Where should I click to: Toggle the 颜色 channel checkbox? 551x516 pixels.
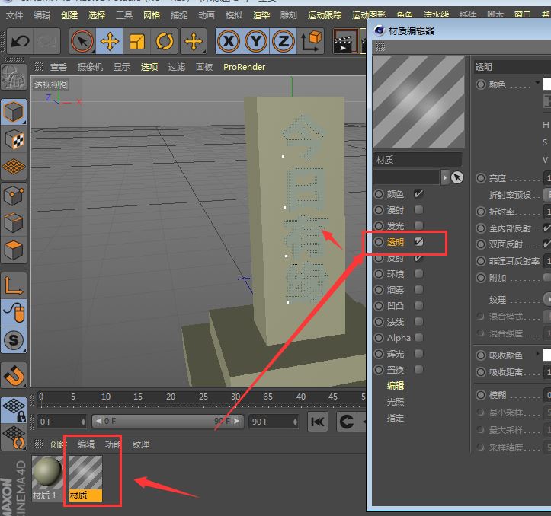(418, 194)
